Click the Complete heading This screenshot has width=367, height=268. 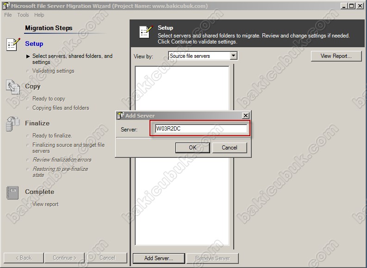coord(39,192)
